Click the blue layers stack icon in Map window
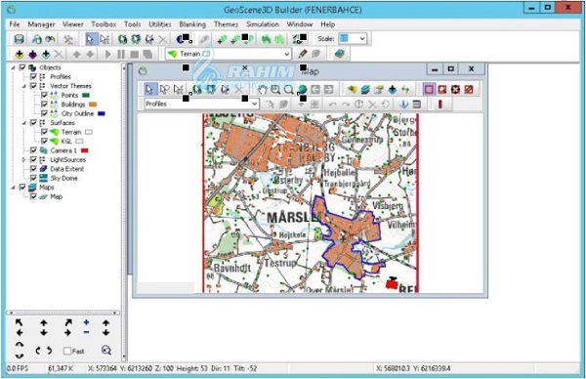The image size is (586, 379). [365, 90]
